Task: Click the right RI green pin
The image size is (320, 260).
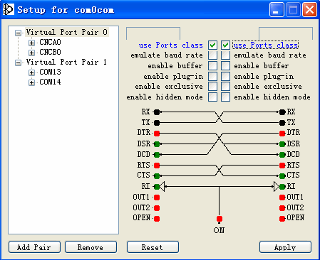Action: 282,187
